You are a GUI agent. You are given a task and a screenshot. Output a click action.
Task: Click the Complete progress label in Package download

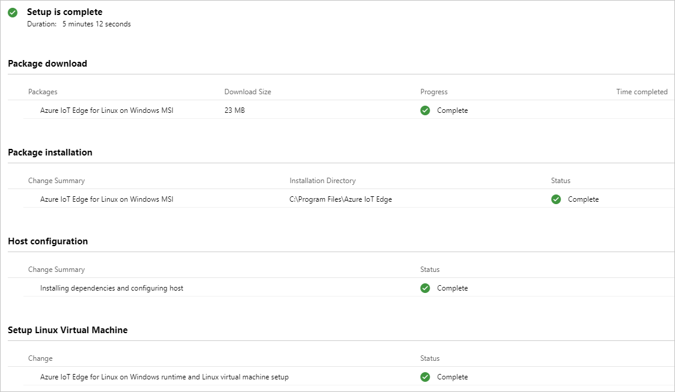pos(452,110)
